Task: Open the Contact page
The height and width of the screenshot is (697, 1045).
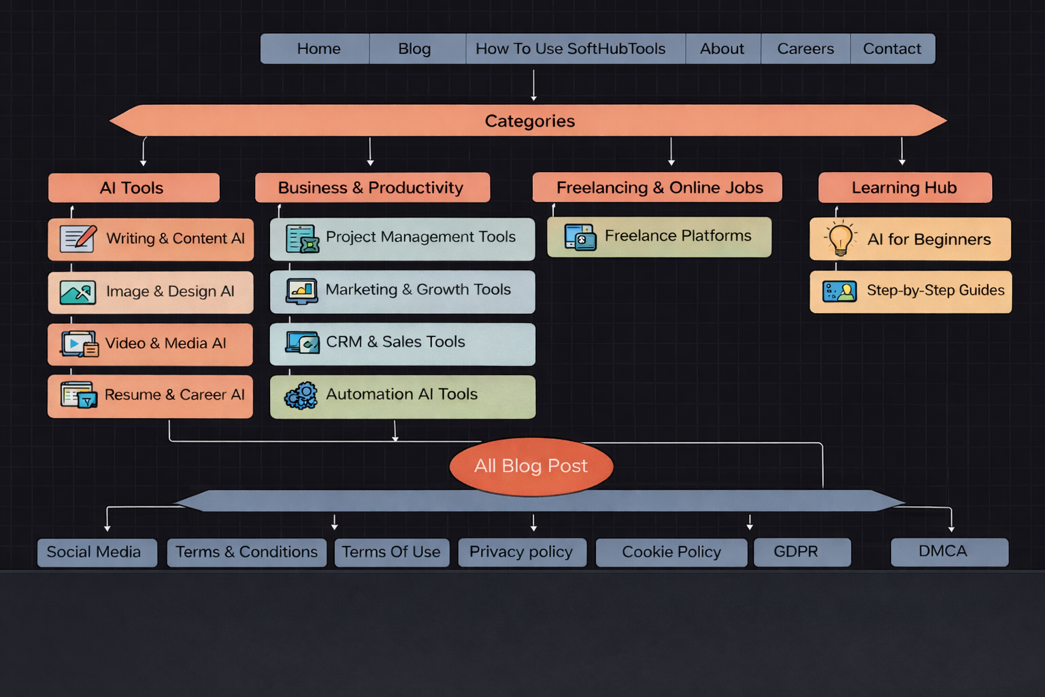Action: 892,48
